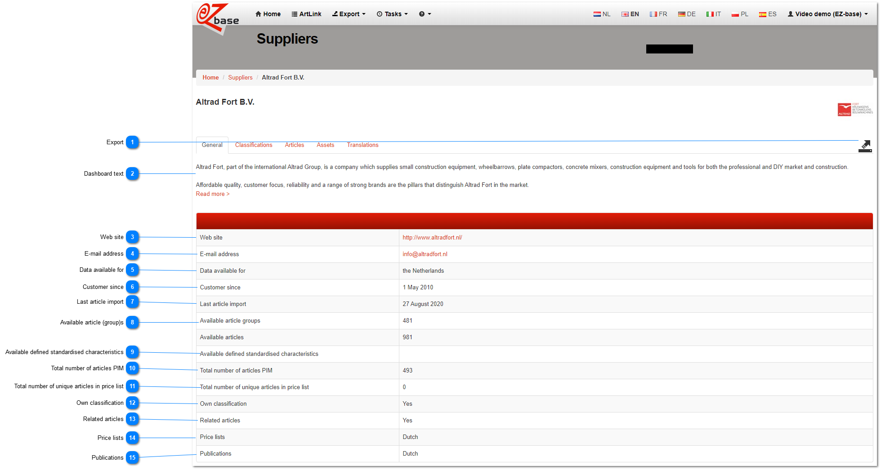
Task: Click the 'Last article import' row label
Action: (x=223, y=304)
